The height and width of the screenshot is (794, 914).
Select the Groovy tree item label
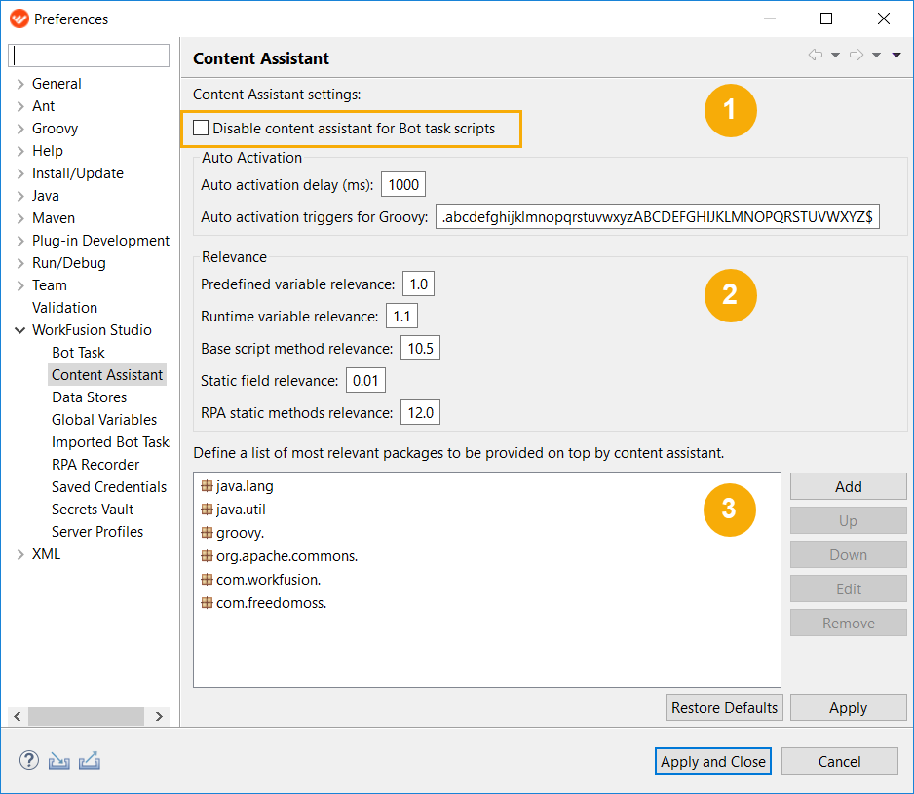[55, 129]
